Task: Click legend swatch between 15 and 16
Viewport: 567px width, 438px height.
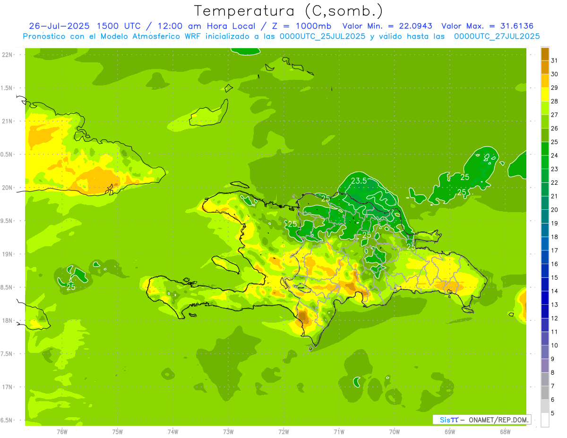Action: [545, 271]
